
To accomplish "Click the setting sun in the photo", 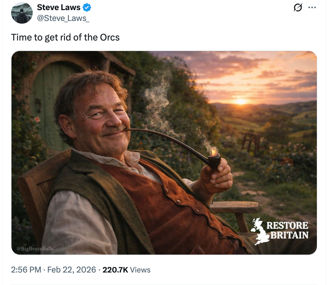I will pos(240,101).
